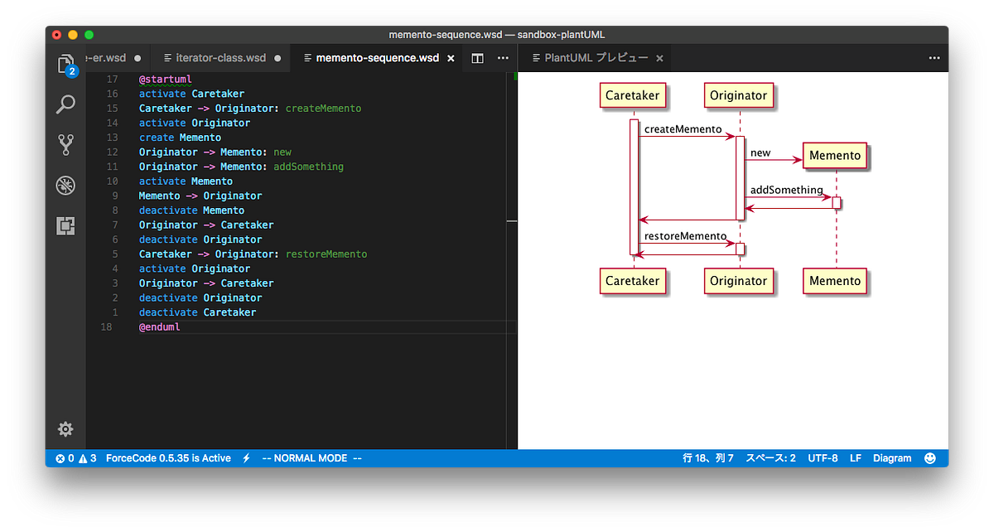This screenshot has width=994, height=532.
Task: Change the UTF-8 encoding setting
Action: tap(823, 457)
